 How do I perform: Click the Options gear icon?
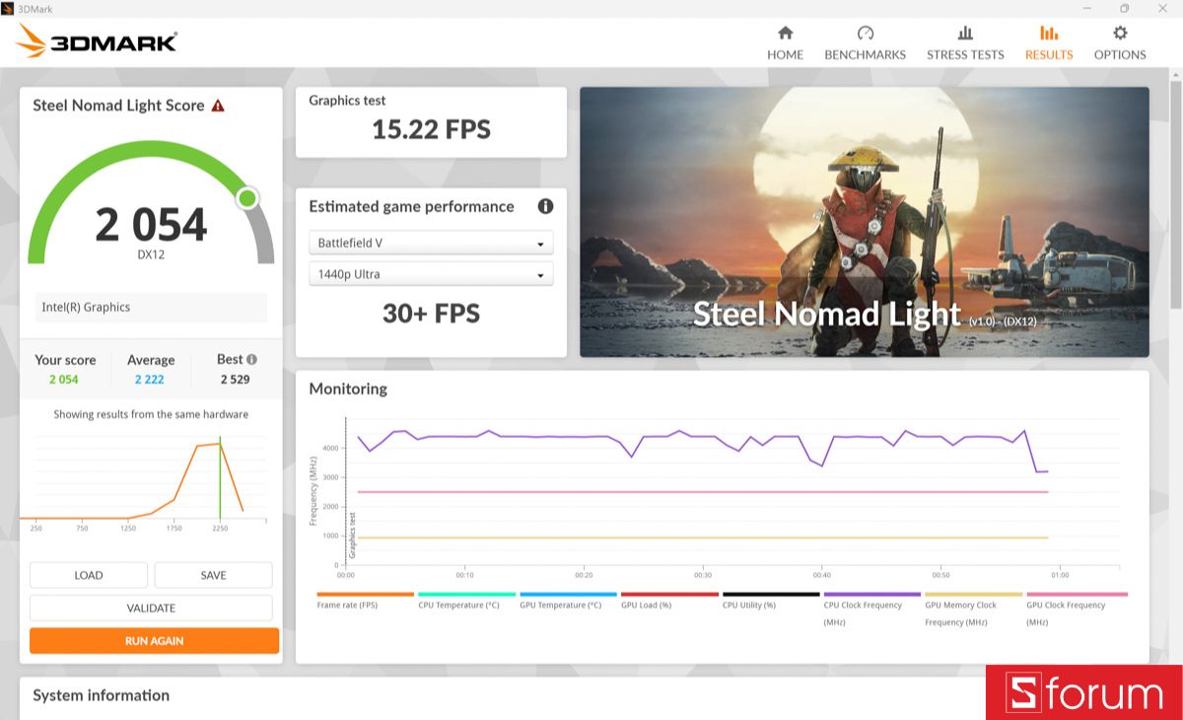coord(1120,33)
